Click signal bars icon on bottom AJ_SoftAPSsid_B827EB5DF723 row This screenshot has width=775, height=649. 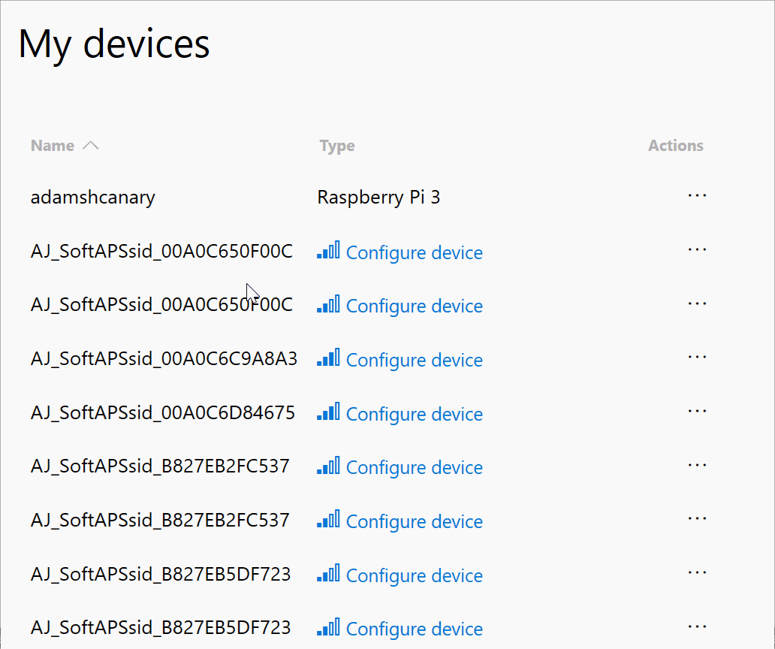327,627
